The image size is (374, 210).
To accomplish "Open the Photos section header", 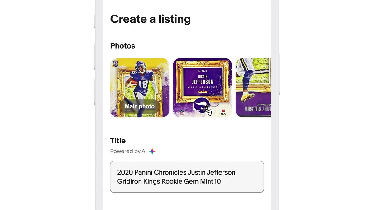I will [x=122, y=46].
